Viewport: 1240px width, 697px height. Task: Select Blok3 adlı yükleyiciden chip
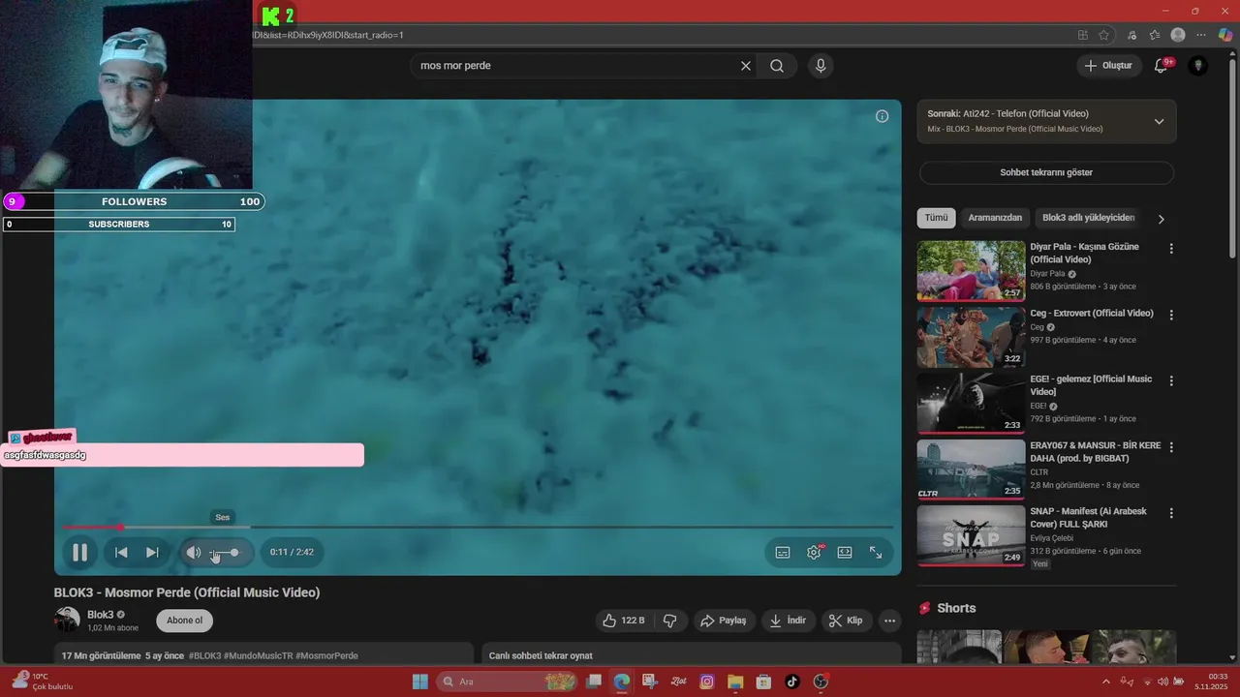pyautogui.click(x=1088, y=218)
